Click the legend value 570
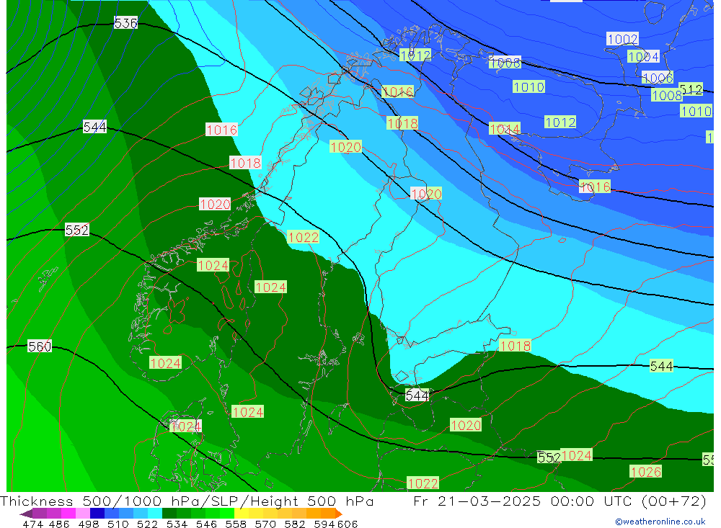 265,524
